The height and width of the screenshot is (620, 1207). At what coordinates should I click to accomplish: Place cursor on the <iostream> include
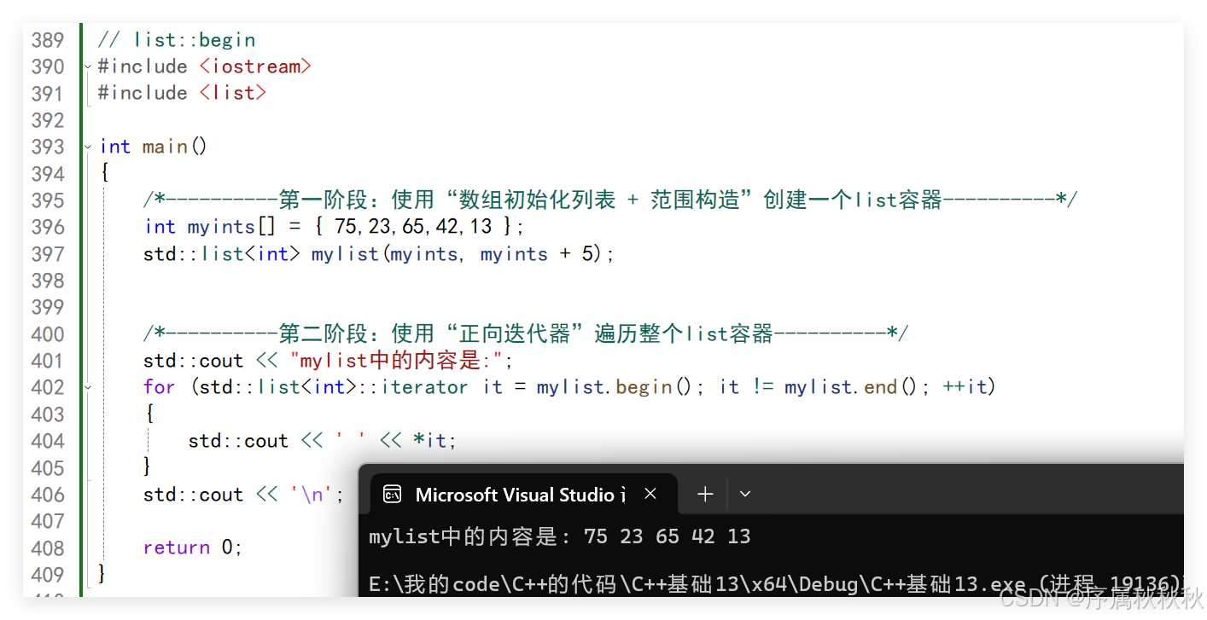(255, 67)
